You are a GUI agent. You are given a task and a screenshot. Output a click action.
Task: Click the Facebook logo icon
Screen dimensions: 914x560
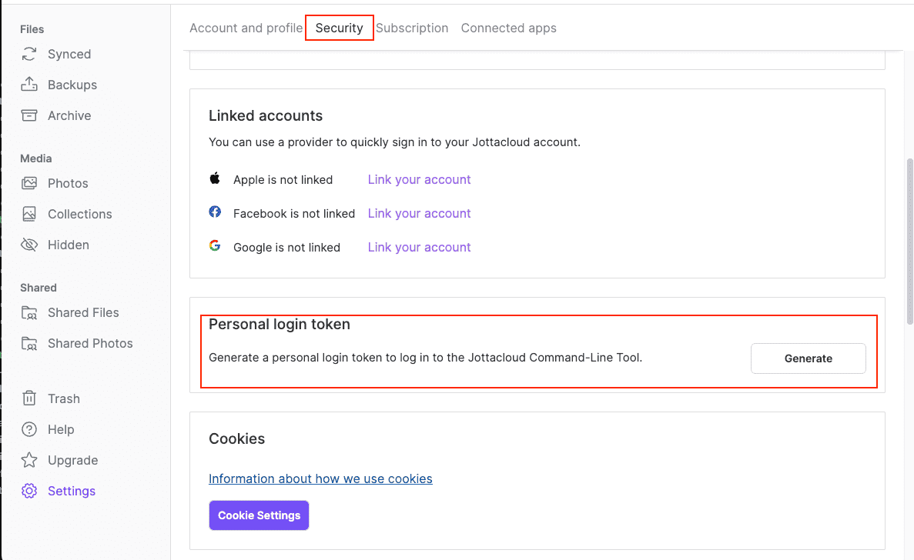pos(215,212)
